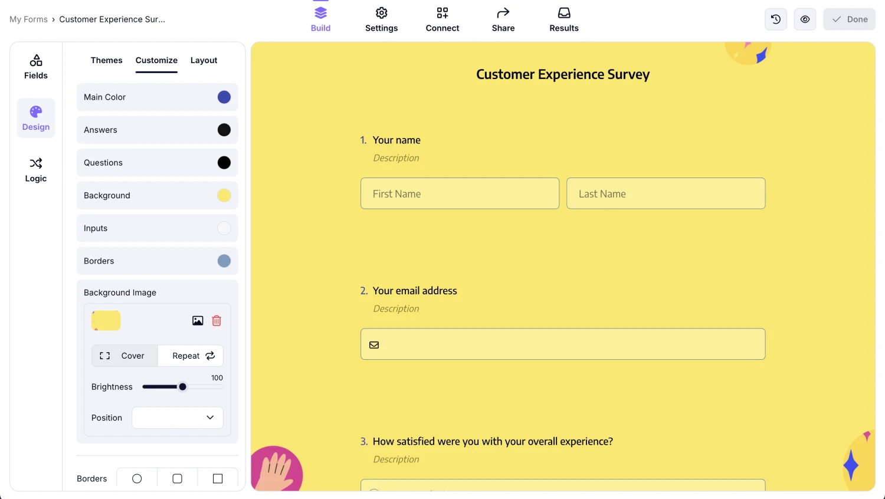Screen dimensions: 885x499
Task: Open the Share panel
Action: [x=503, y=19]
